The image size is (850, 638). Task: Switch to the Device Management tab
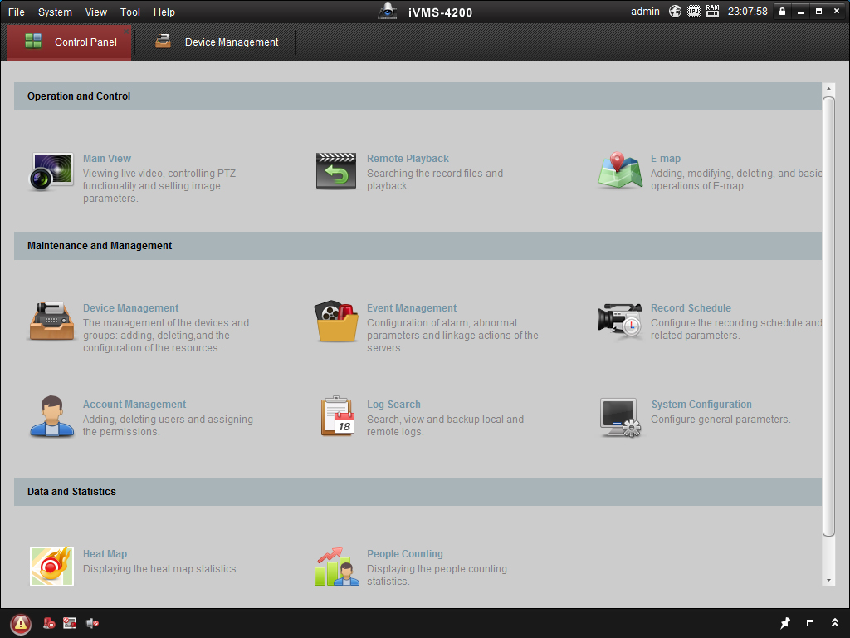pyautogui.click(x=215, y=42)
